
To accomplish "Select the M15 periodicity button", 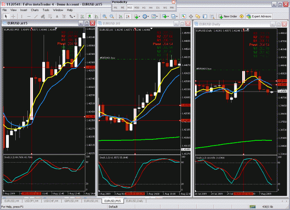I will click(129, 7).
